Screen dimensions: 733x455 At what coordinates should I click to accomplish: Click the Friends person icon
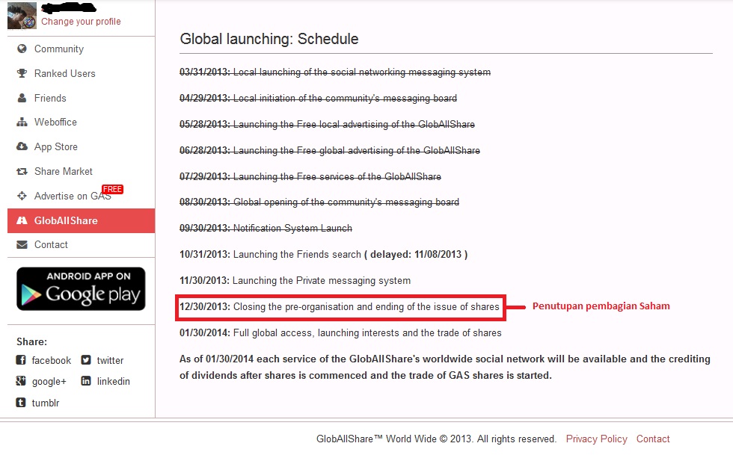tap(22, 99)
